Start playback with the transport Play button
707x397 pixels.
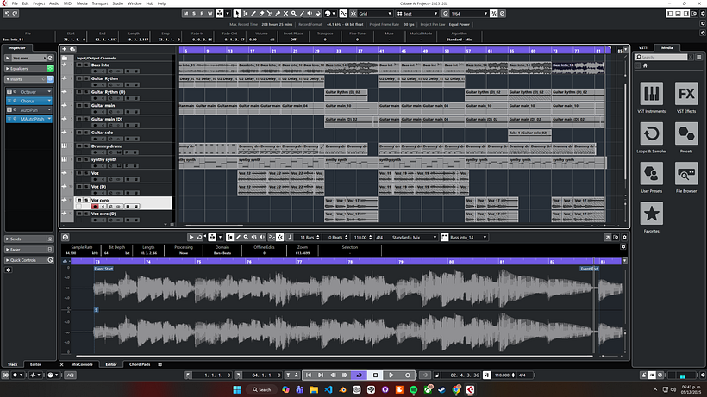coord(391,375)
